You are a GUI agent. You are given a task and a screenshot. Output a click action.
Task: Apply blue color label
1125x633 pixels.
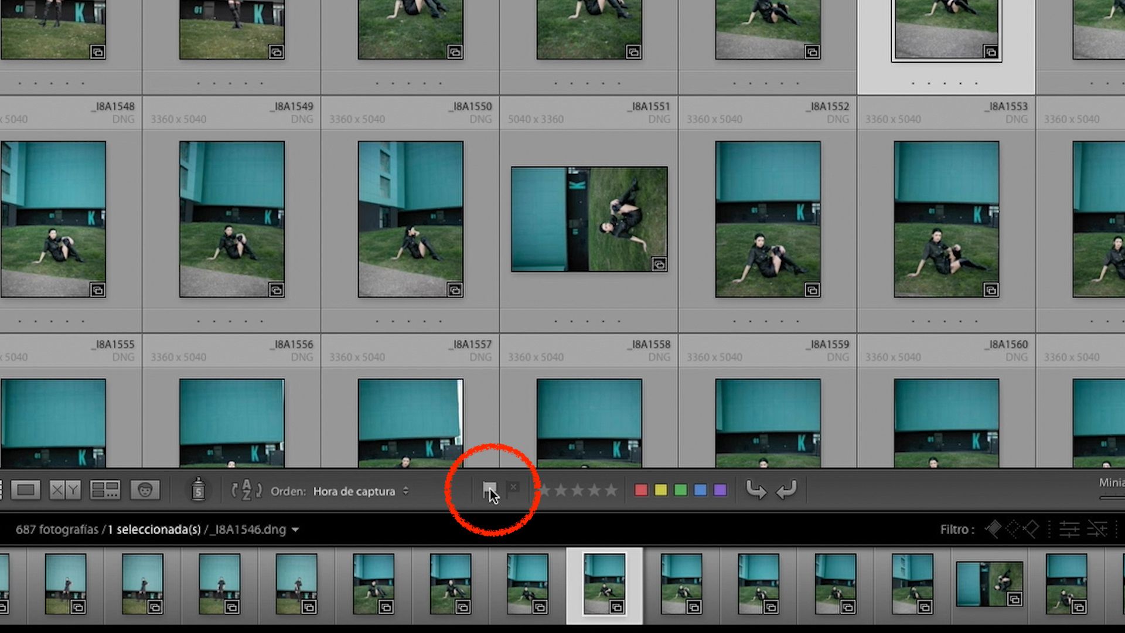[x=700, y=490]
